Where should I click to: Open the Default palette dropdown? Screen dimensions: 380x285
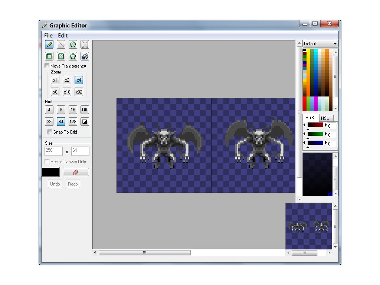pos(320,44)
